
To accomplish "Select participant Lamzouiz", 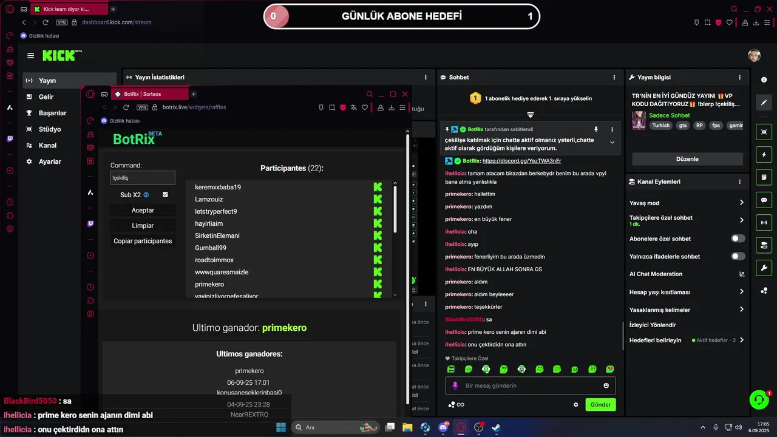I will [x=209, y=199].
